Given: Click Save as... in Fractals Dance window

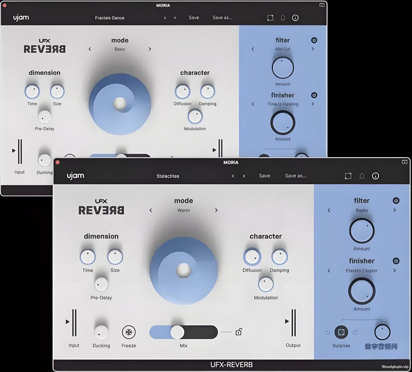Looking at the screenshot, I should coord(222,18).
